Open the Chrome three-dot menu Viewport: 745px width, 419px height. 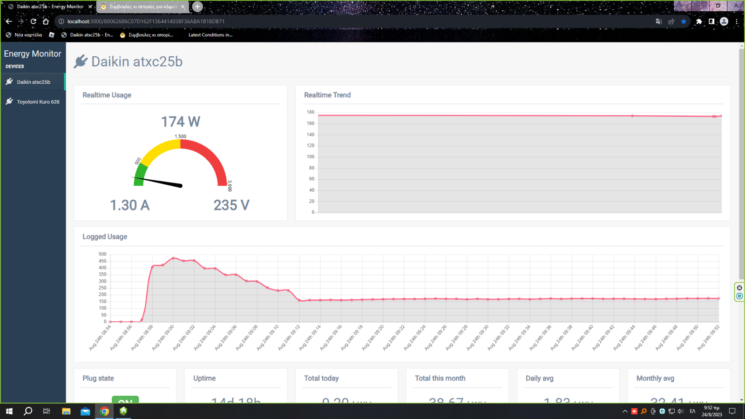click(737, 21)
